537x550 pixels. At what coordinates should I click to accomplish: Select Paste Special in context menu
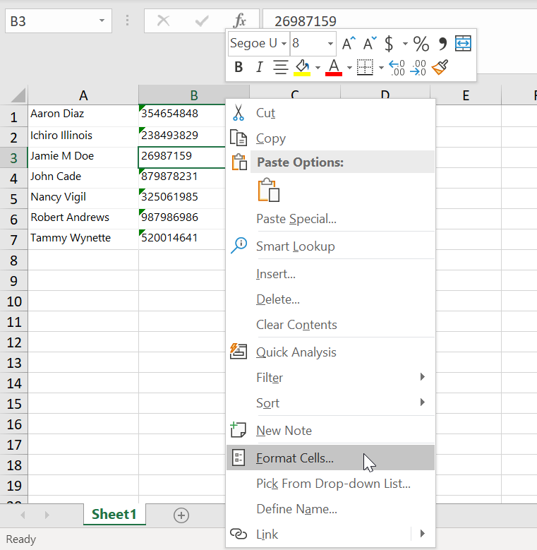(x=296, y=219)
